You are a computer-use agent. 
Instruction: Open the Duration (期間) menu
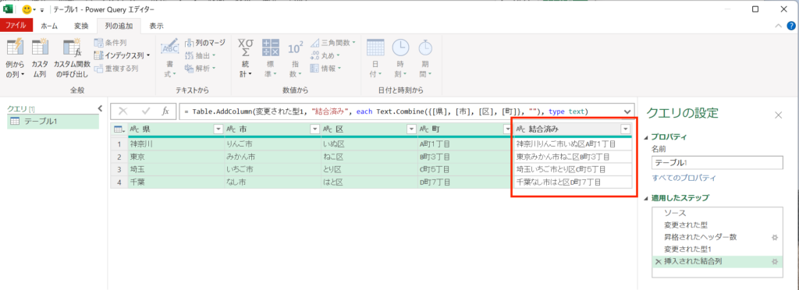click(x=425, y=58)
